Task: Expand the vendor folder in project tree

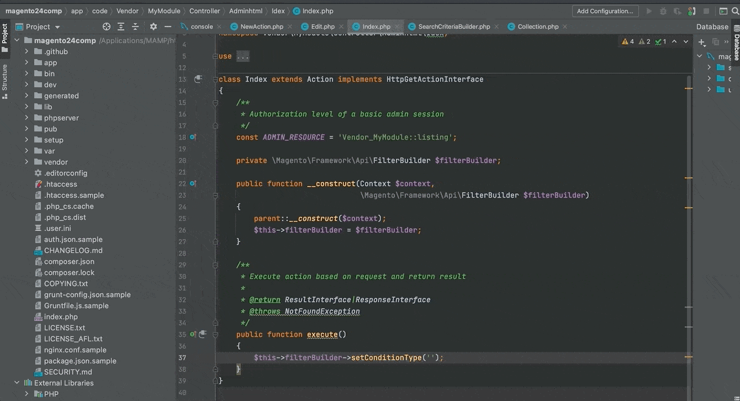Action: click(x=27, y=162)
